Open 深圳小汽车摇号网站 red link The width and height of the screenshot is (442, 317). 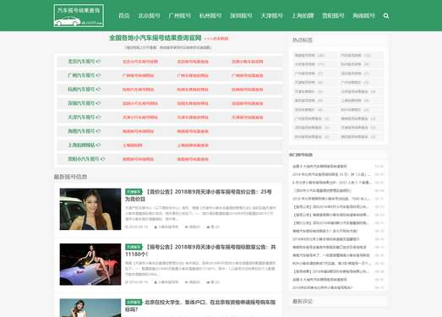[140, 103]
